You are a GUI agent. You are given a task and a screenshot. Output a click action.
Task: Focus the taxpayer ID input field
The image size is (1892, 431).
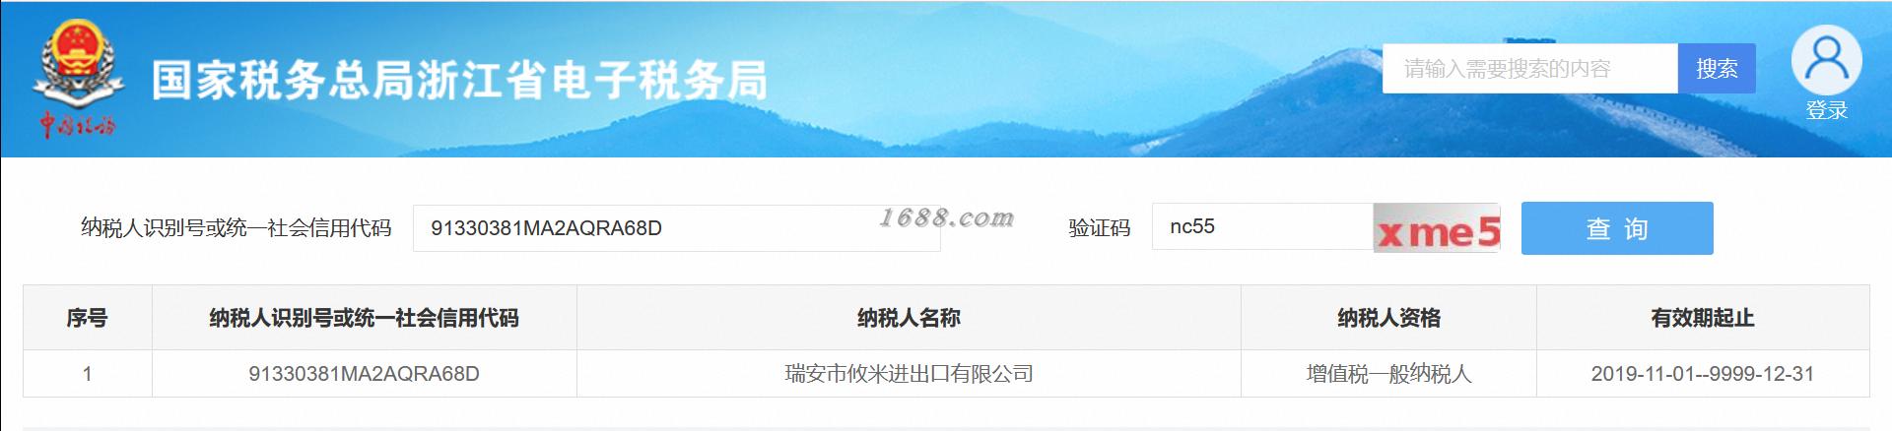tap(676, 228)
